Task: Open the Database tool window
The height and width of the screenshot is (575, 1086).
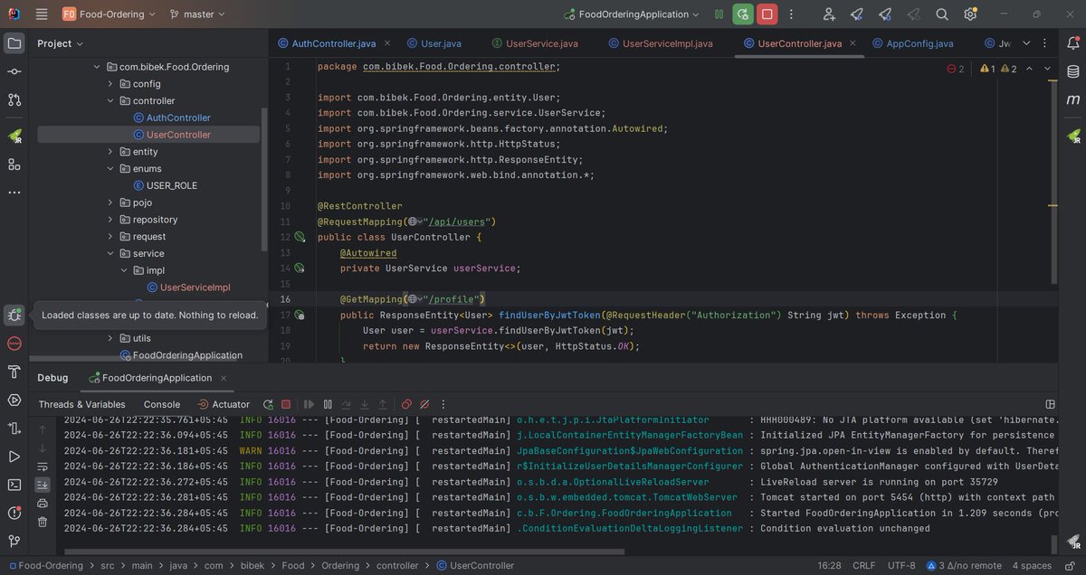Action: click(1072, 71)
